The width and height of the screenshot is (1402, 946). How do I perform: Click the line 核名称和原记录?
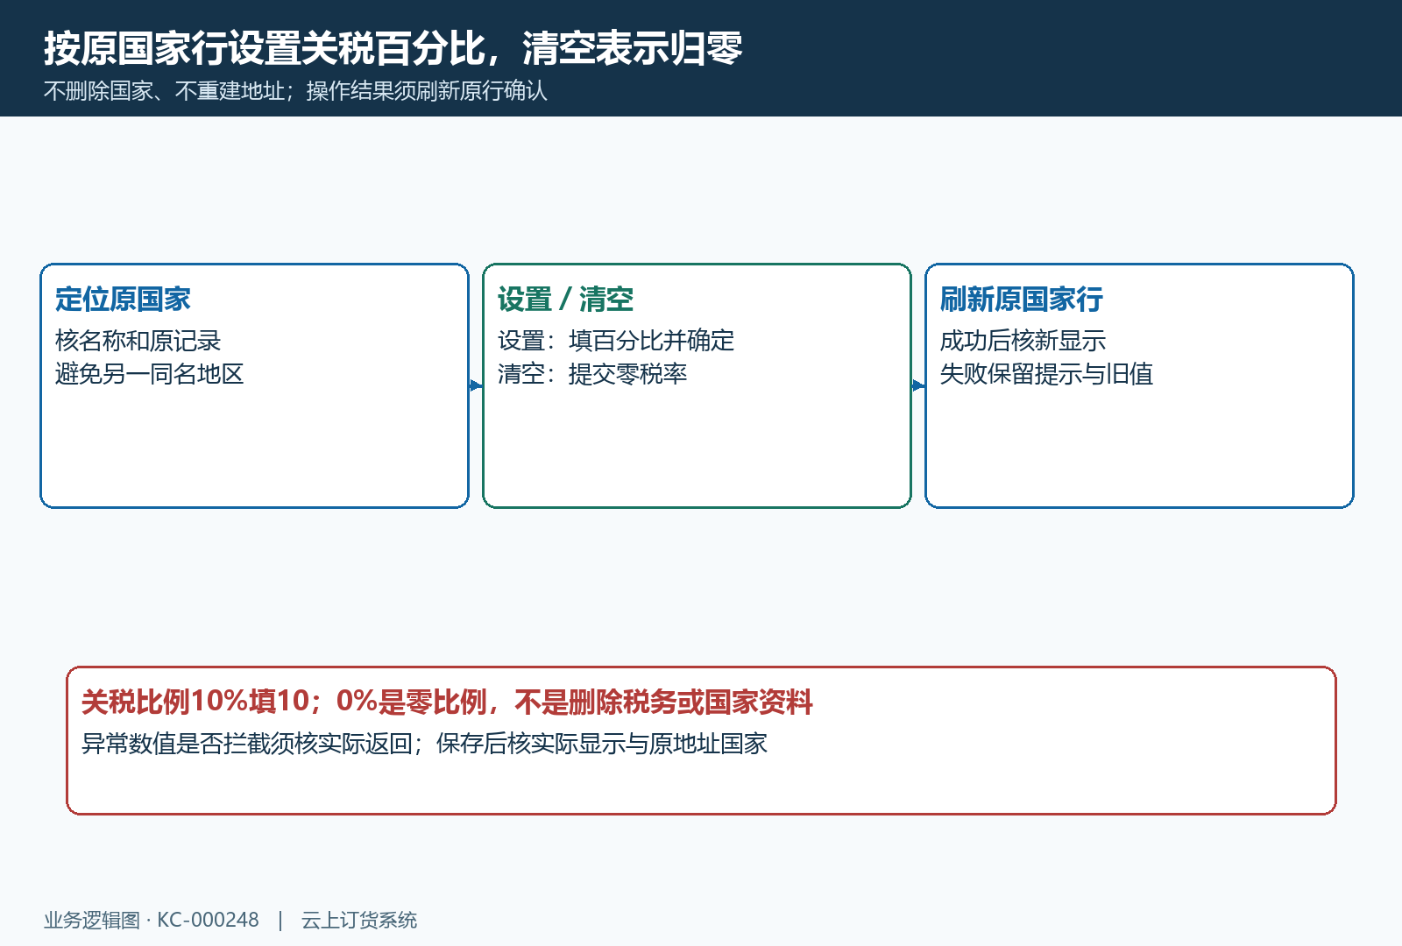[x=138, y=341]
